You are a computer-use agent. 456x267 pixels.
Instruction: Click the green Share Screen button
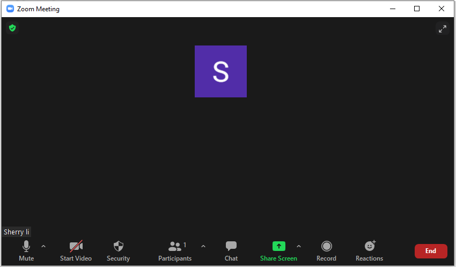(278, 251)
